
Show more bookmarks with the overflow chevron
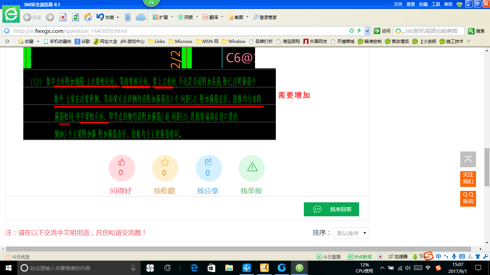click(468, 41)
